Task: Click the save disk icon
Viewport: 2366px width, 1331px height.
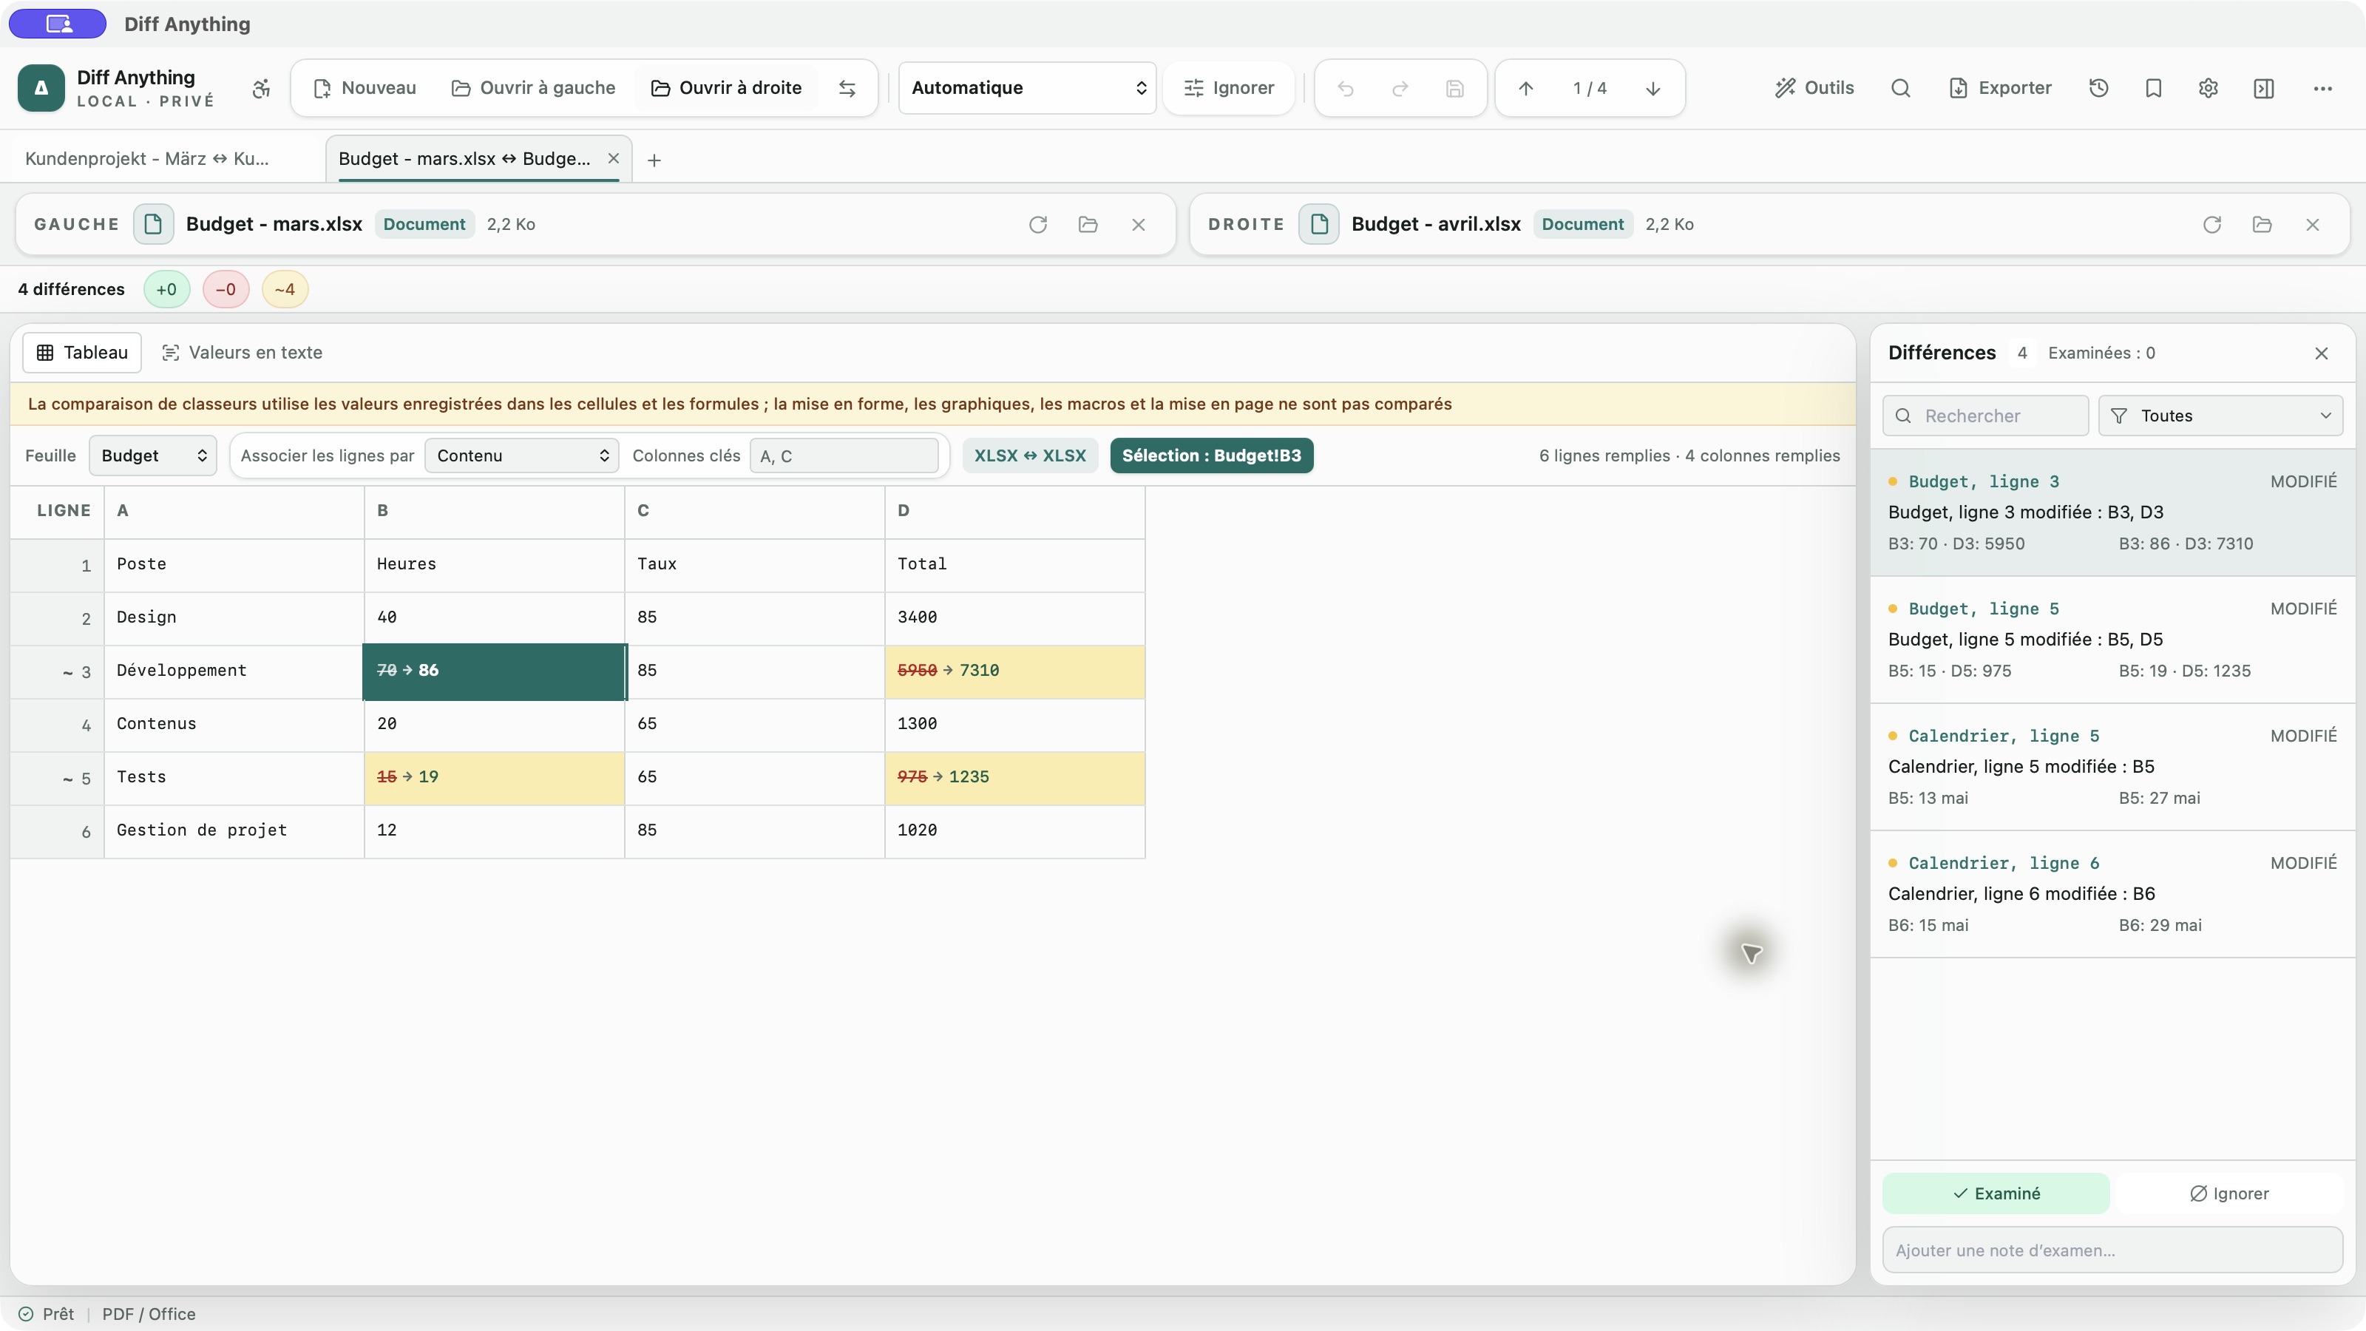Action: [1455, 88]
